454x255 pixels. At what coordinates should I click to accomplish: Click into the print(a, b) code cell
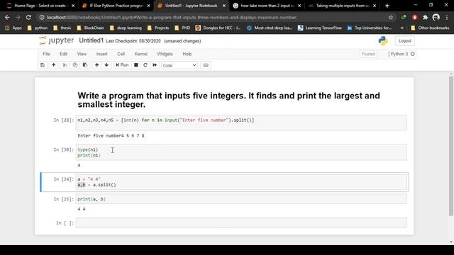tap(241, 199)
